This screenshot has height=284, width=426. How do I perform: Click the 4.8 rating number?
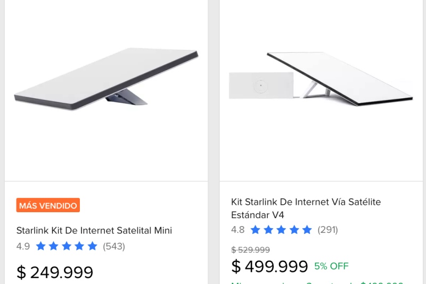tap(237, 230)
